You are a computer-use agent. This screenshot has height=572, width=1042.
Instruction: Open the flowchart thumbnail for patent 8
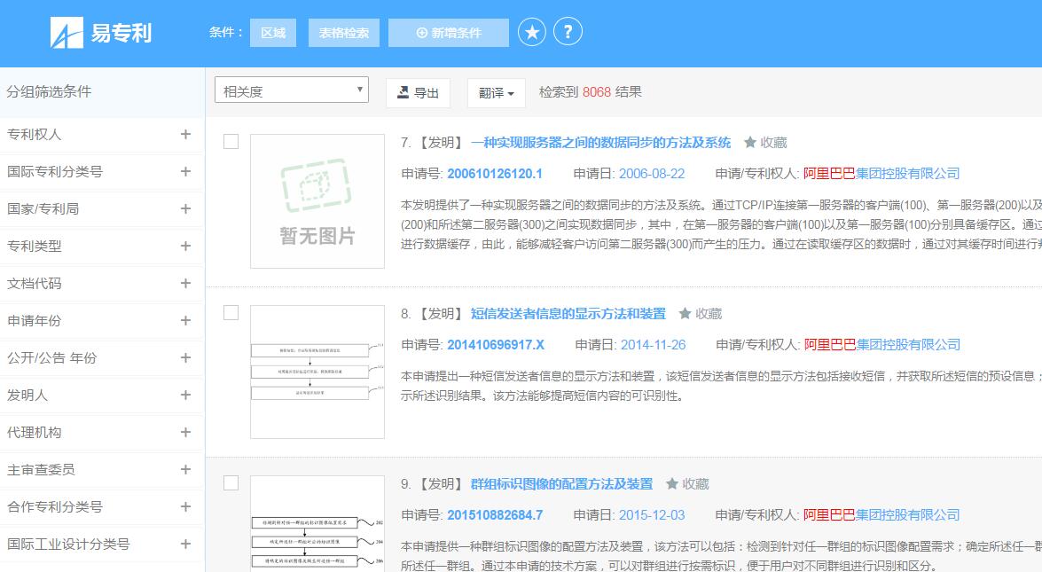[x=317, y=372]
